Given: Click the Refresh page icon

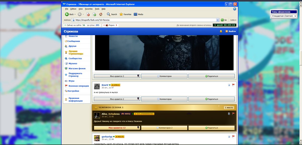Looking at the screenshot, I should click(94, 14).
